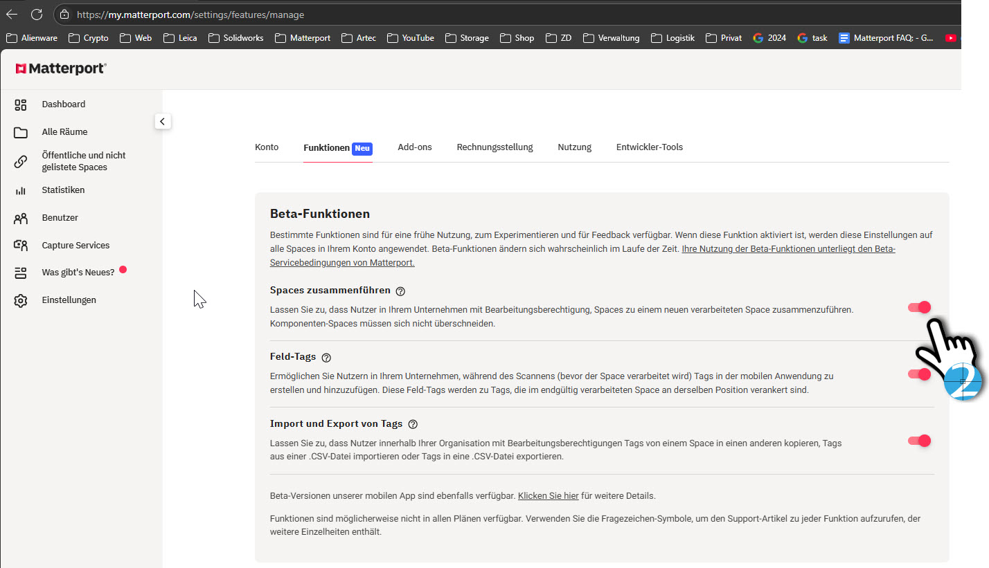The image size is (989, 568).
Task: Open the Dashboard icon in the sidebar
Action: tap(21, 104)
